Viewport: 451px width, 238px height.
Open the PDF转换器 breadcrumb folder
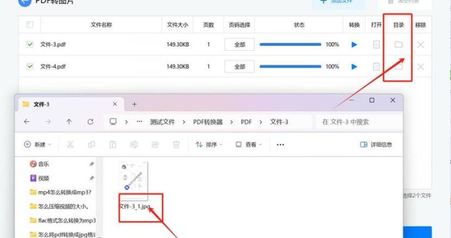(x=208, y=122)
